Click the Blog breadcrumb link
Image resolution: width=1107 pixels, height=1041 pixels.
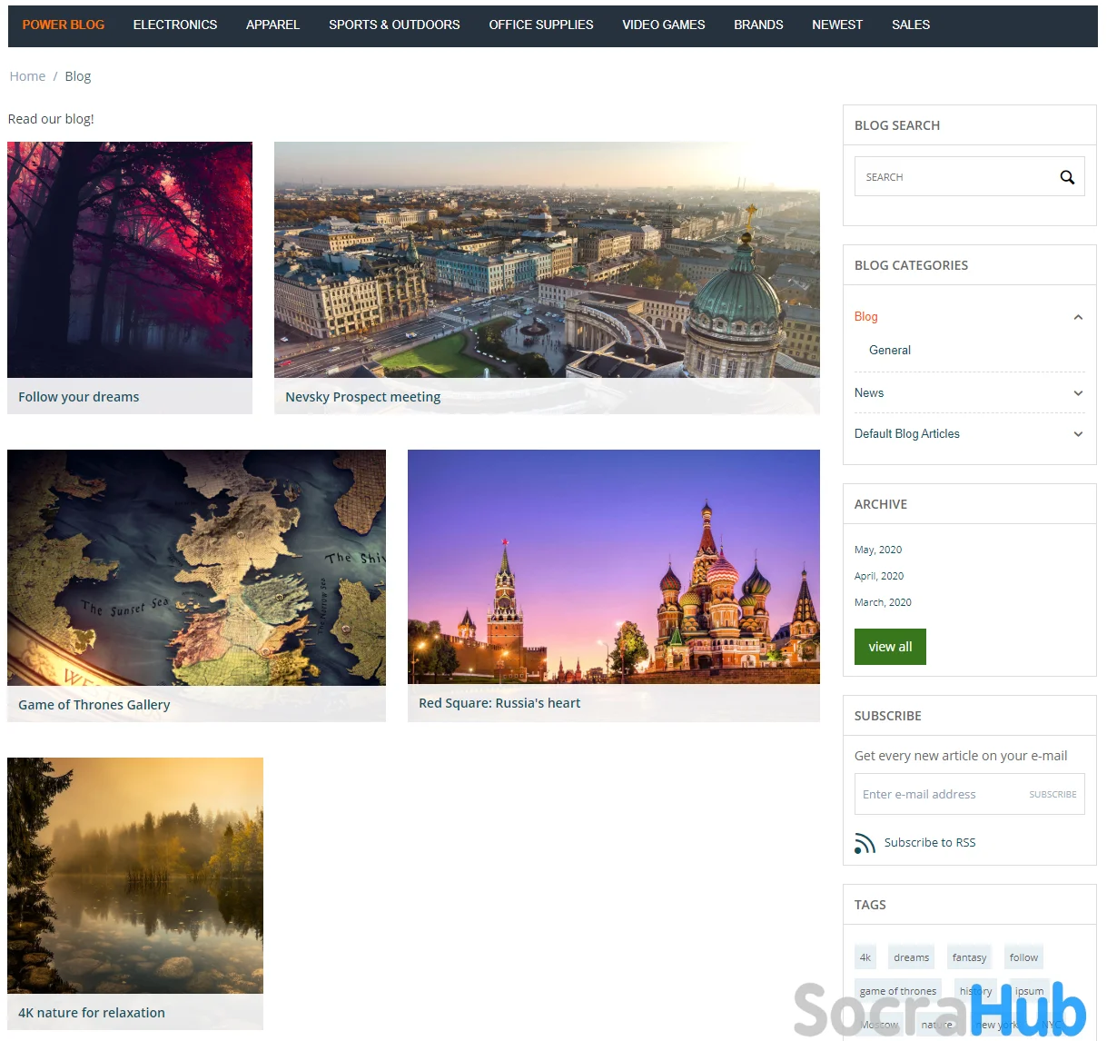(x=78, y=76)
